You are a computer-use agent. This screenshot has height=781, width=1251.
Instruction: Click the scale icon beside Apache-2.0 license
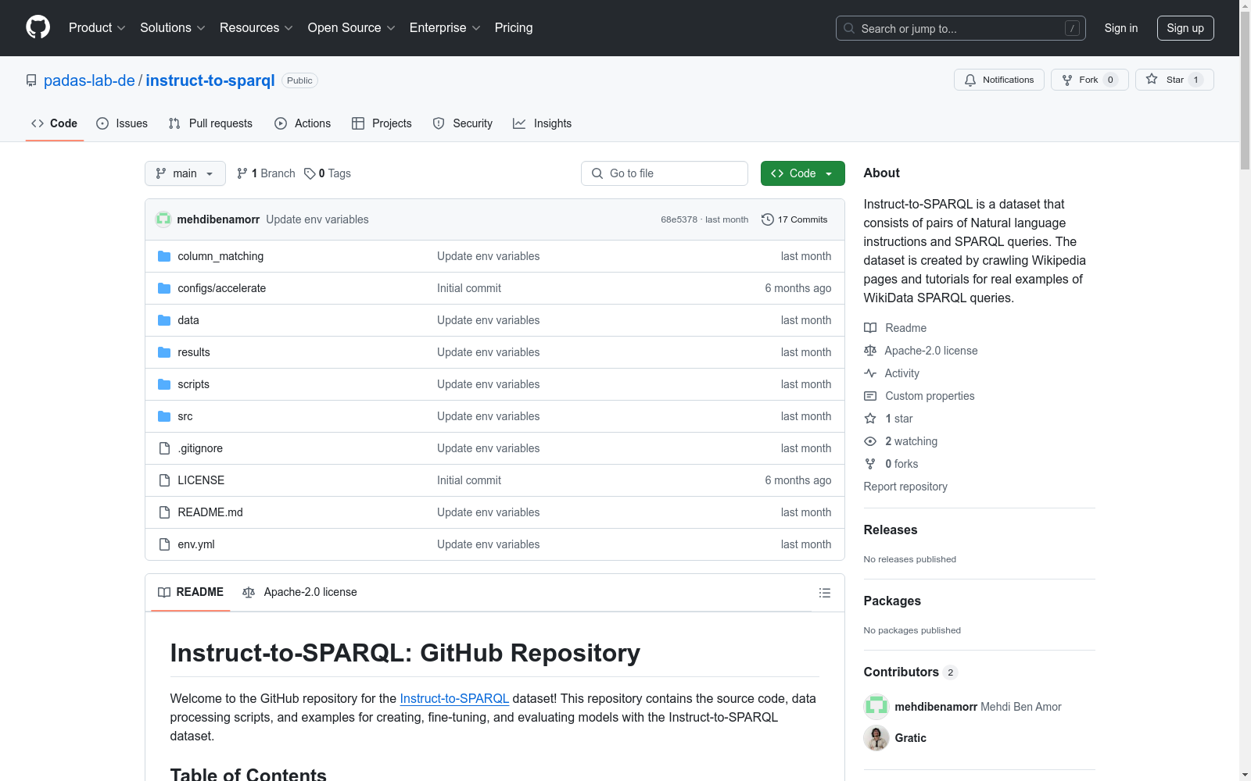coord(870,351)
